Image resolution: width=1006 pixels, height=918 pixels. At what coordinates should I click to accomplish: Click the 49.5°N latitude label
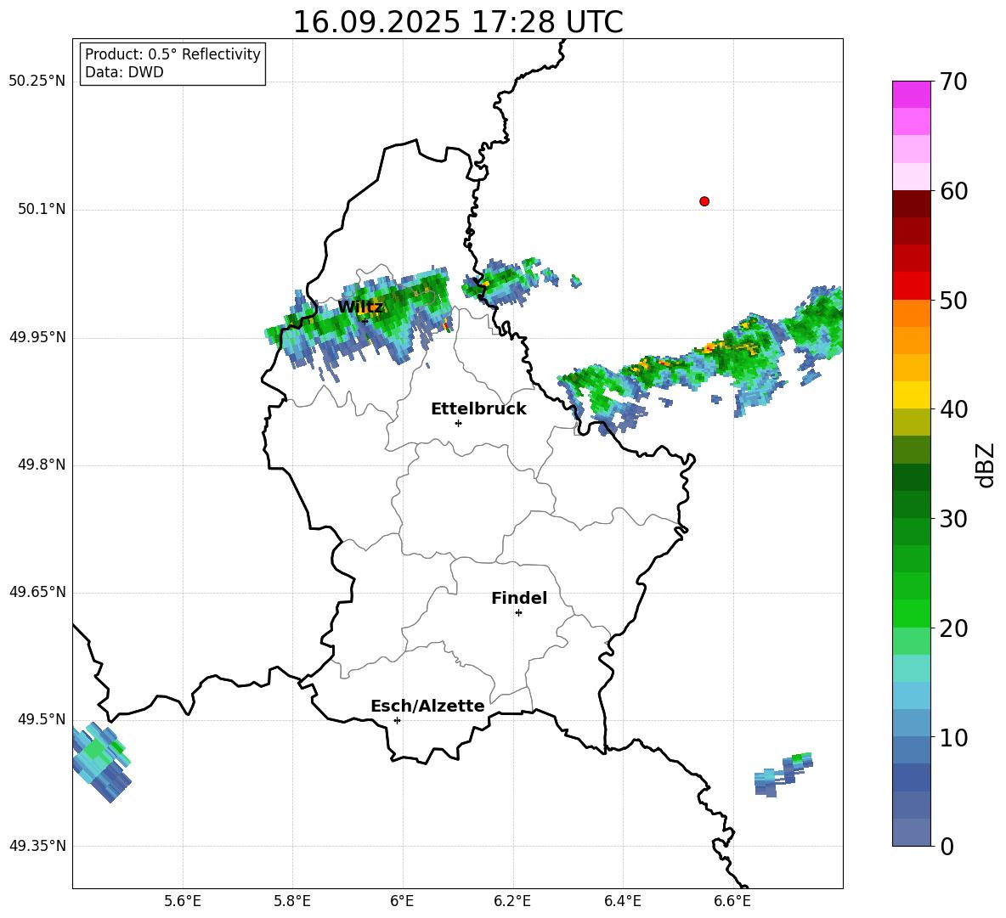tap(42, 719)
